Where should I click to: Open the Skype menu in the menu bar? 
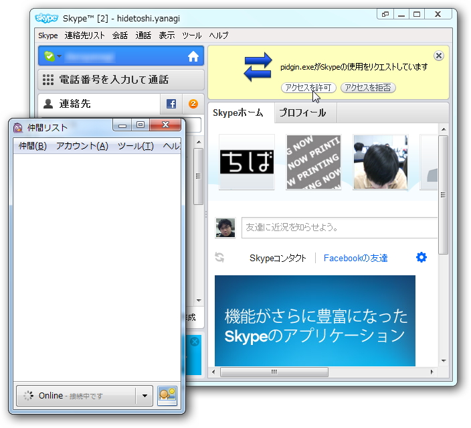point(48,35)
